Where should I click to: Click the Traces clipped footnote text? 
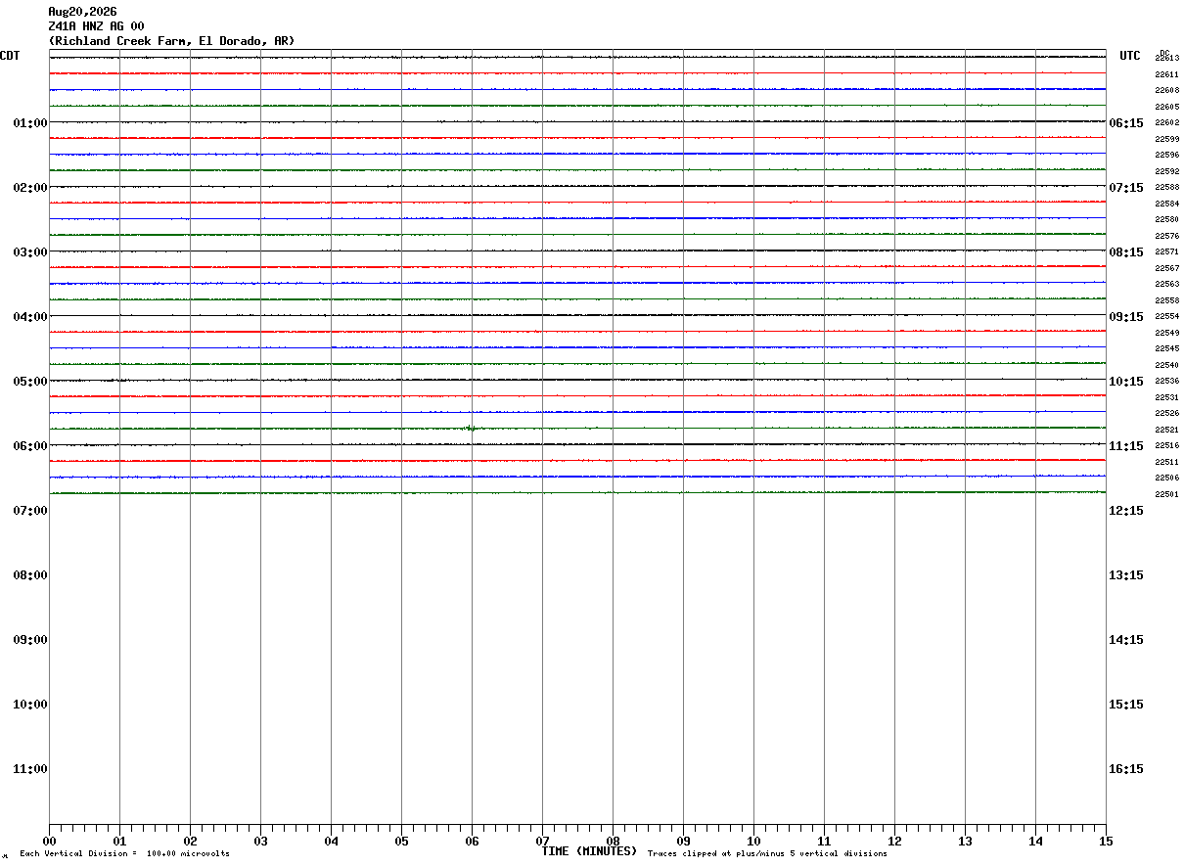[767, 853]
